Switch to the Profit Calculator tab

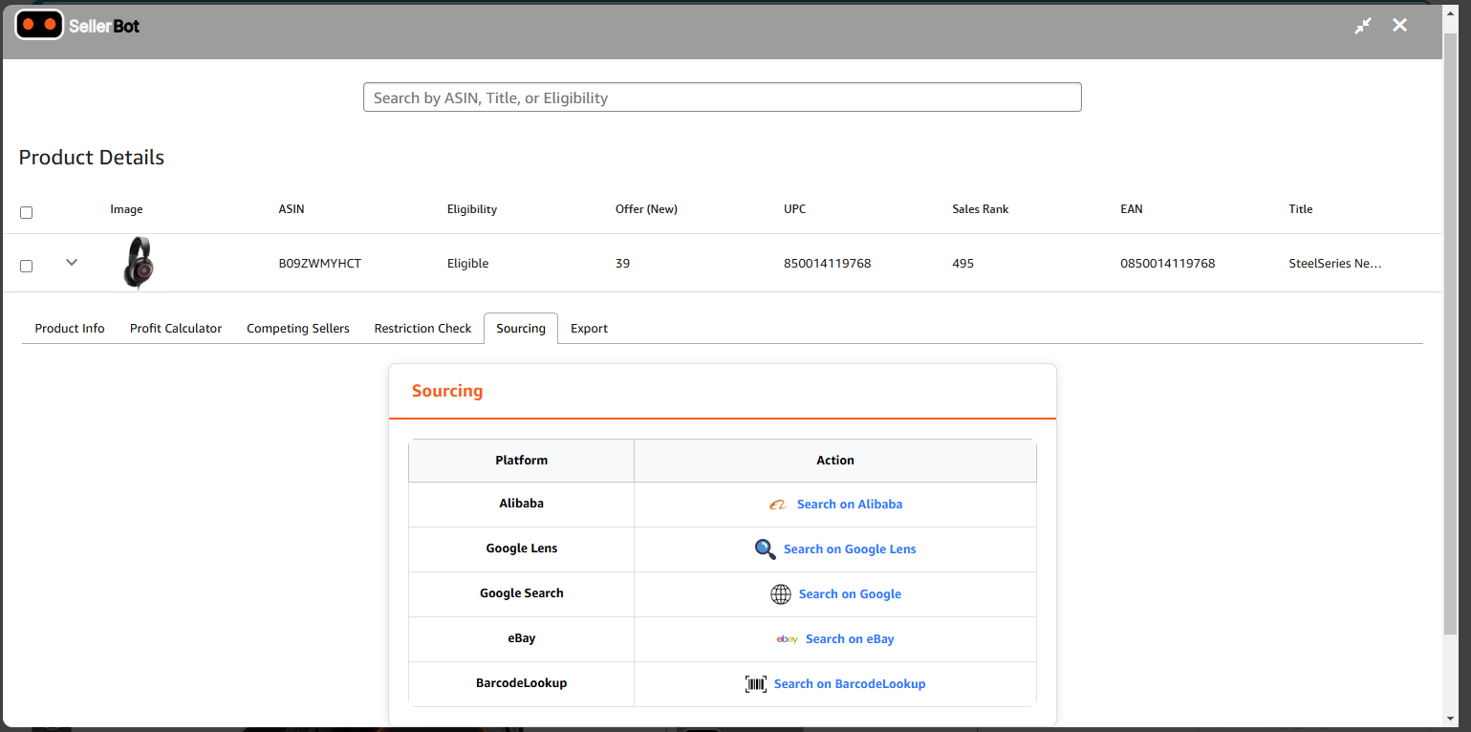point(176,328)
